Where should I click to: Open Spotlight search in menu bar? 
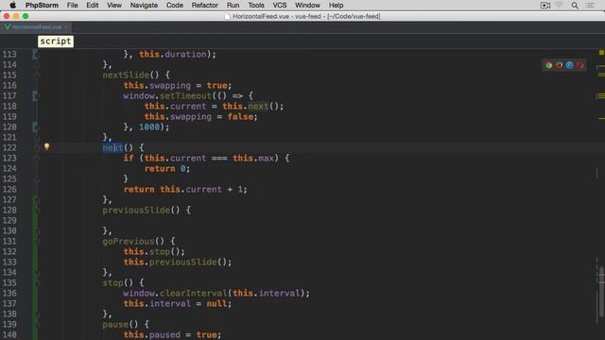[x=575, y=6]
